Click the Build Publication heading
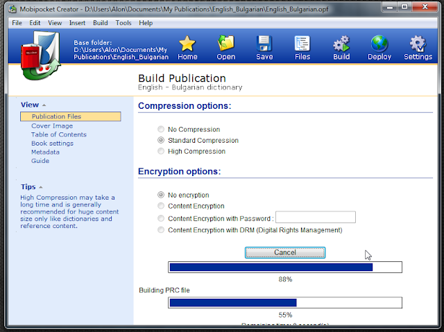Image resolution: width=444 pixels, height=332 pixels. (x=182, y=78)
